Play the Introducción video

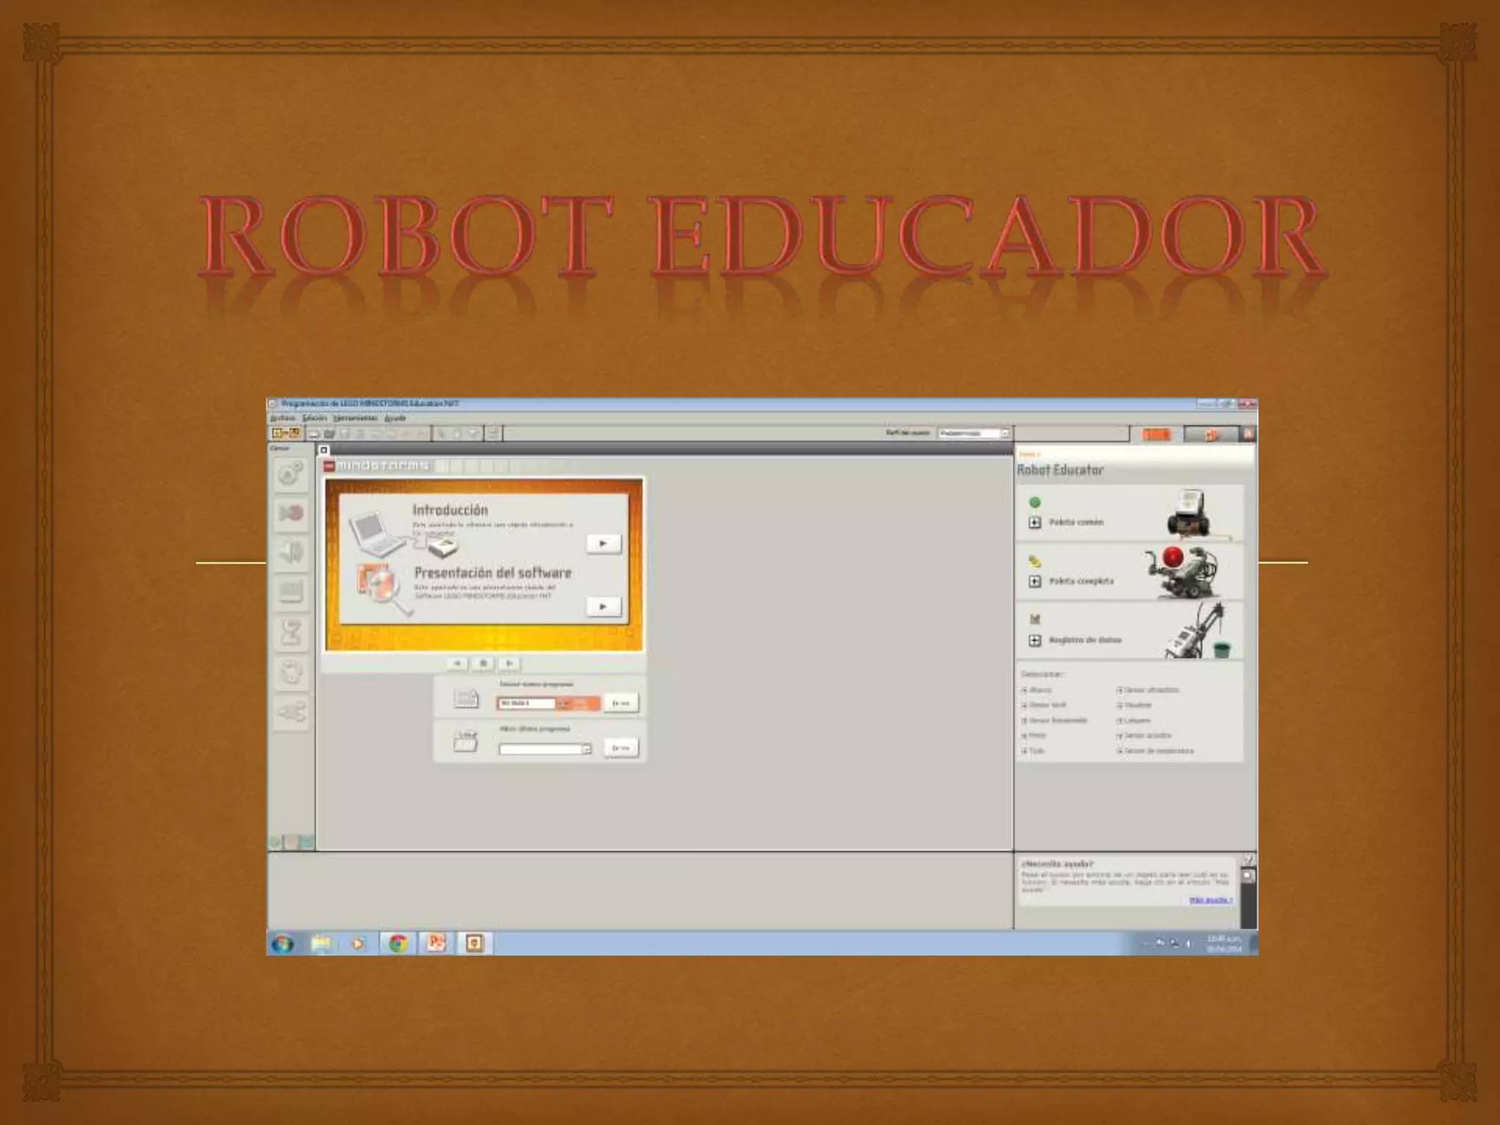[603, 543]
